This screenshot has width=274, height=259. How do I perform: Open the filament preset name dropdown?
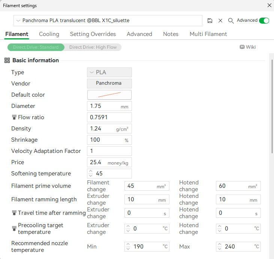pos(108,21)
